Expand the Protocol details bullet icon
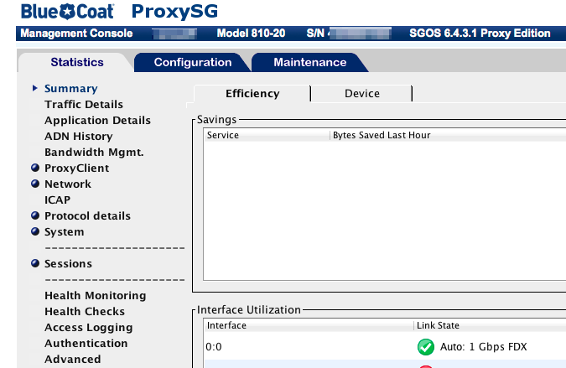This screenshot has height=368, width=566. pyautogui.click(x=35, y=215)
